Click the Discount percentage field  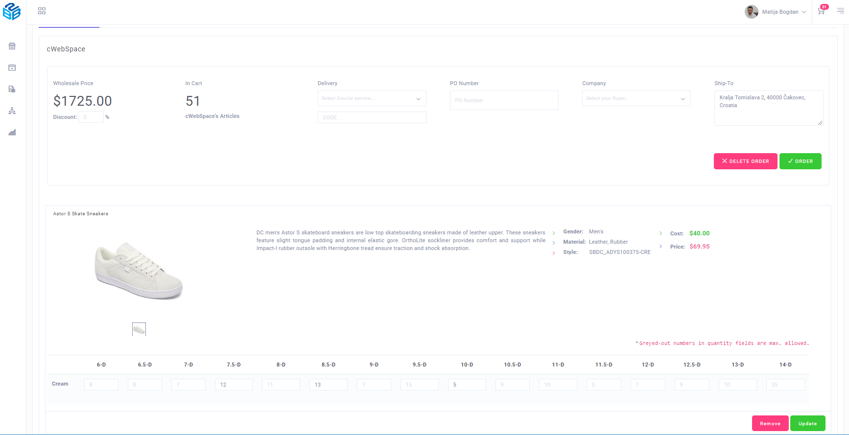[x=91, y=117]
